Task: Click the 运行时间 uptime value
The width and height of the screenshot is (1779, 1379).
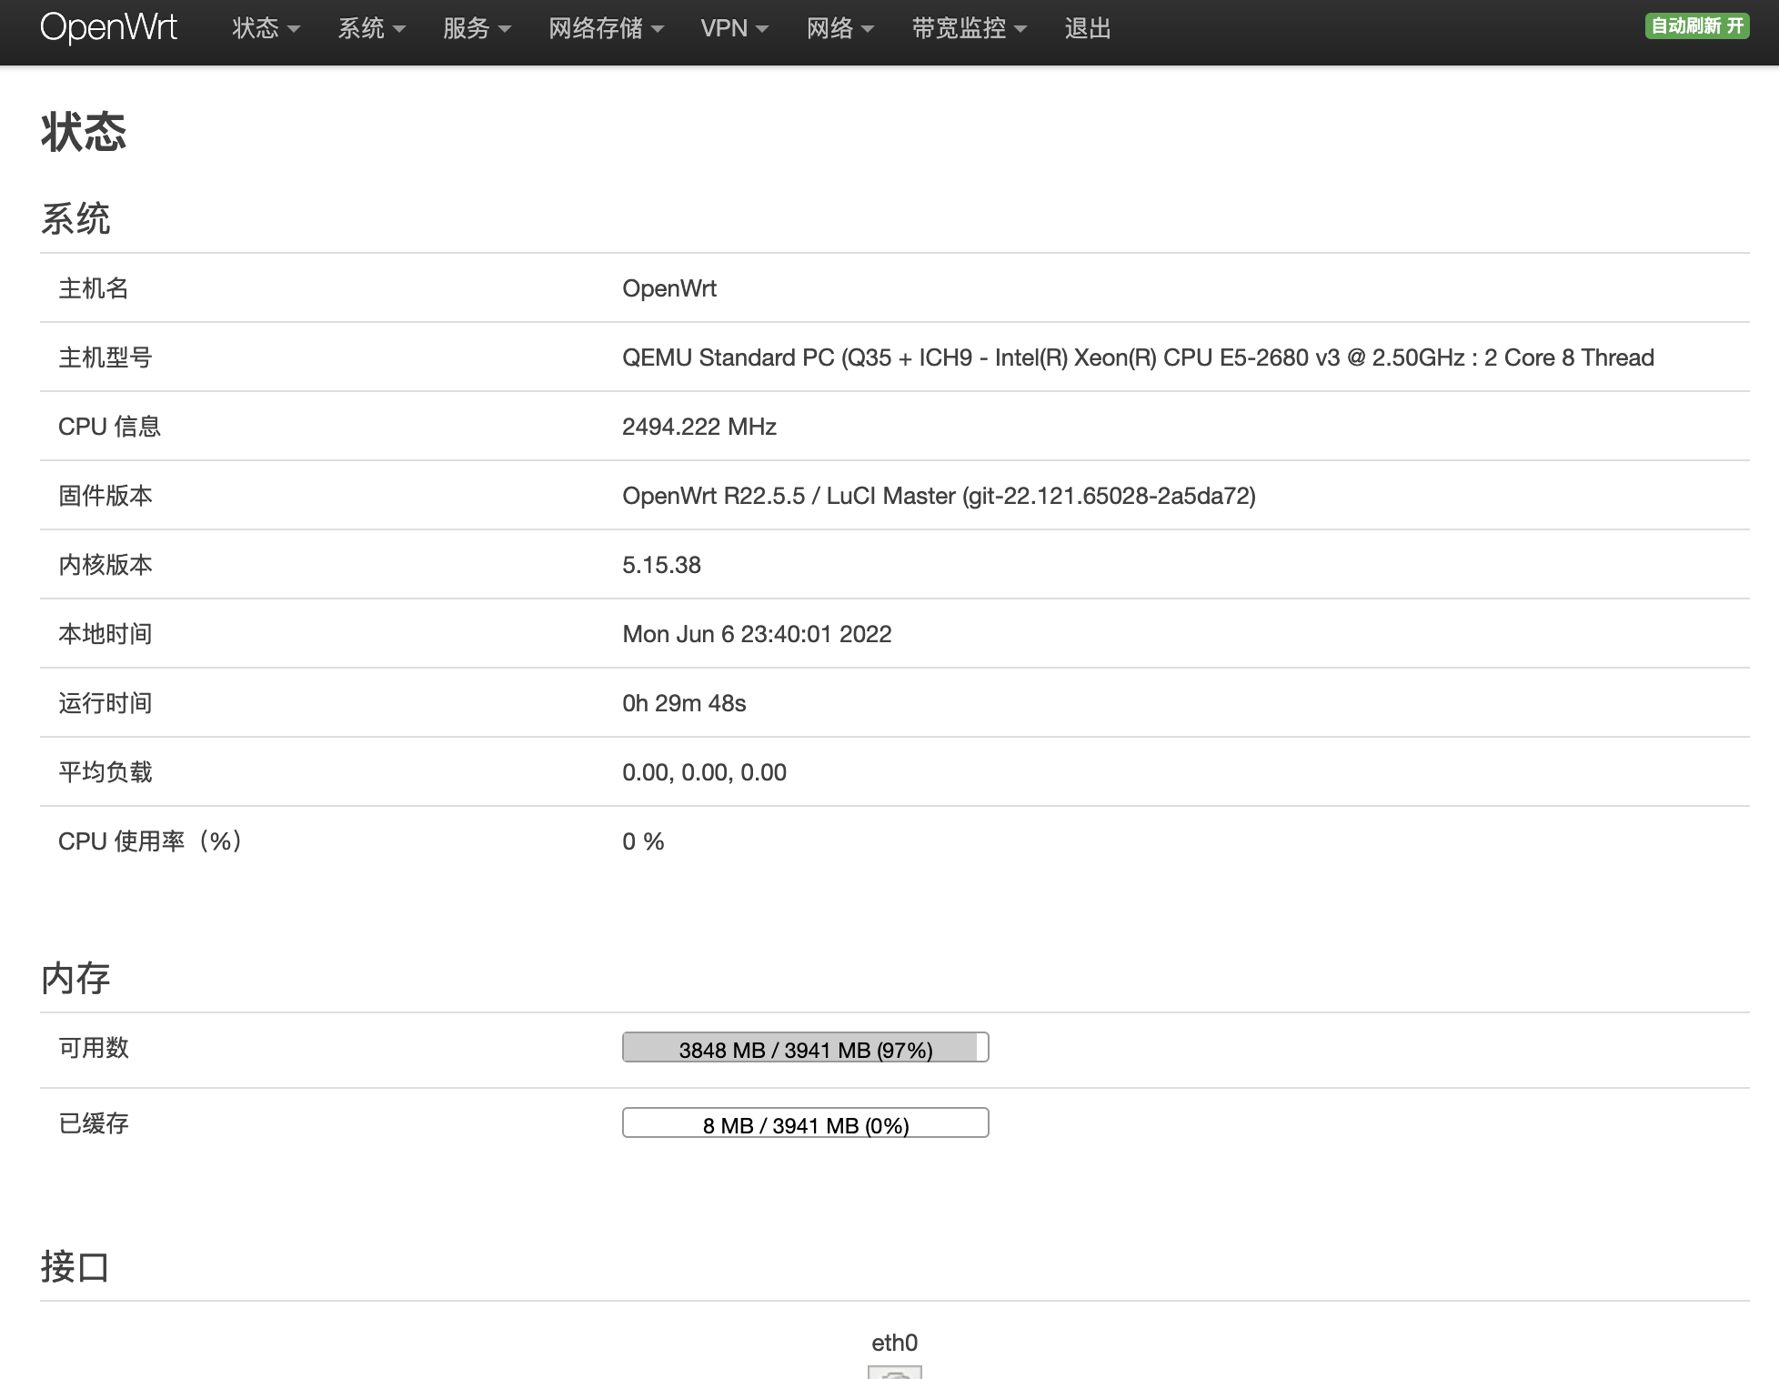Action: pos(684,703)
